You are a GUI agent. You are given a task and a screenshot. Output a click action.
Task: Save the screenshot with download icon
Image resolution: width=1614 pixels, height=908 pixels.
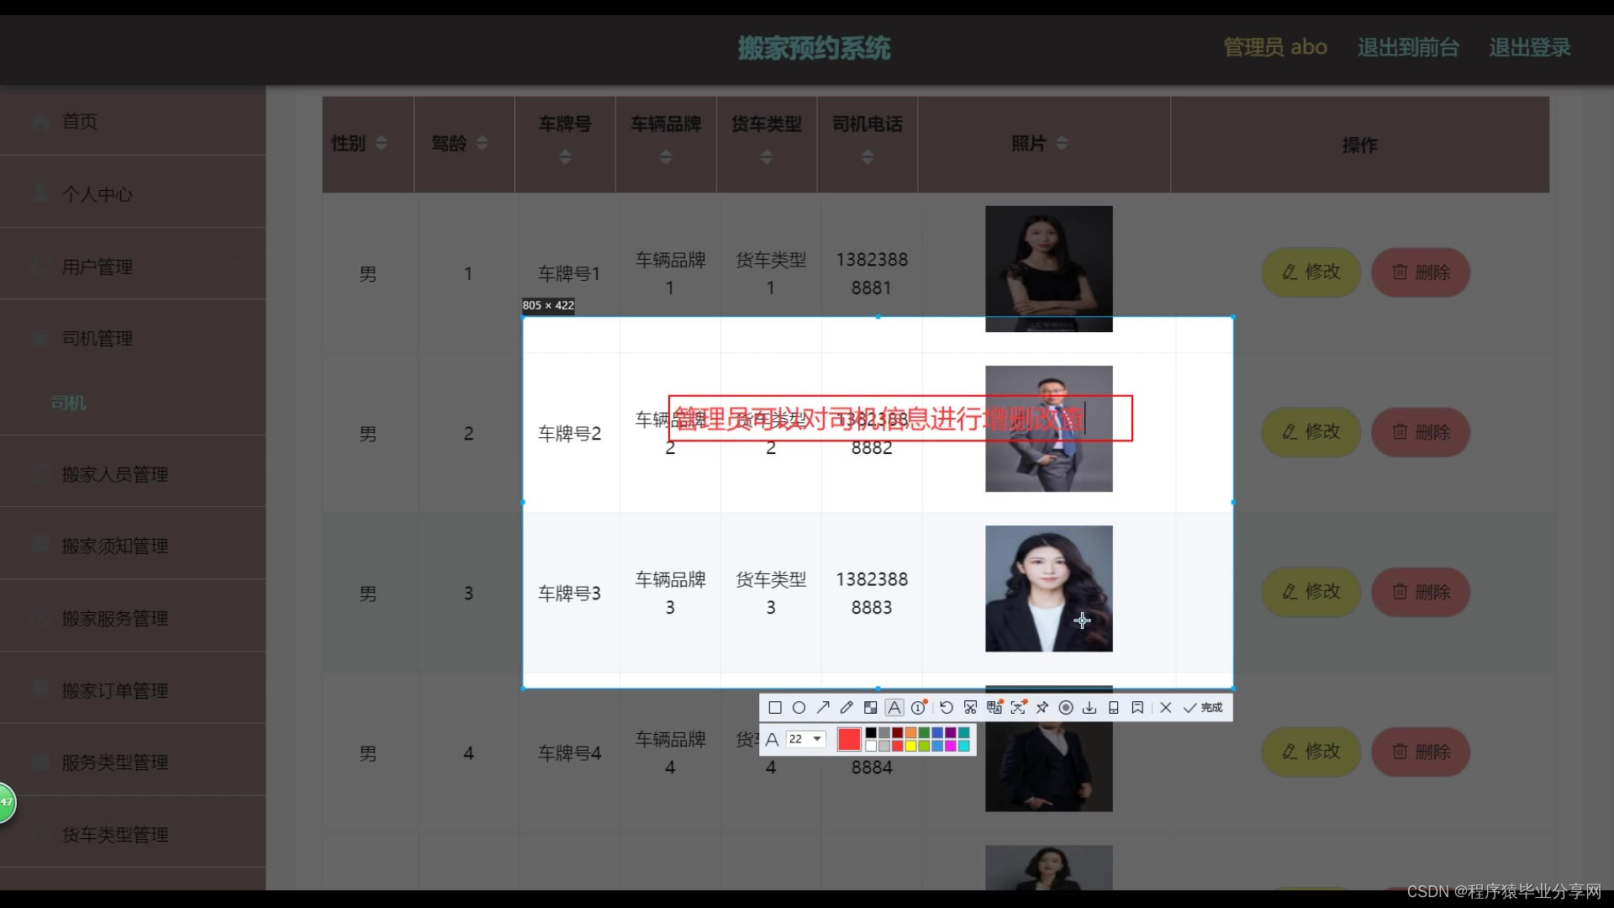click(x=1089, y=708)
